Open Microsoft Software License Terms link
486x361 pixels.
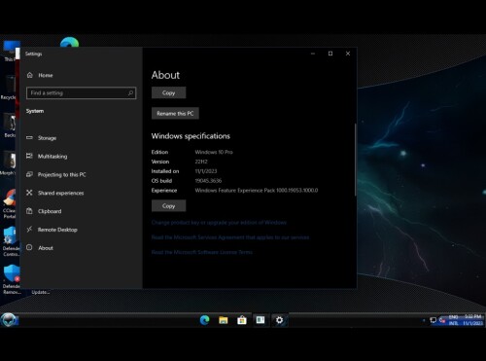click(x=202, y=252)
